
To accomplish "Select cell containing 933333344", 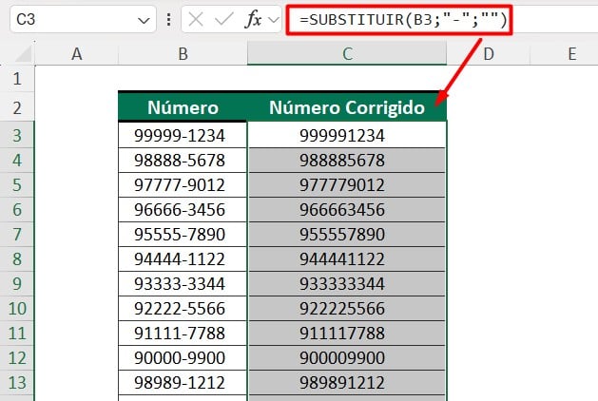I will (x=347, y=283).
